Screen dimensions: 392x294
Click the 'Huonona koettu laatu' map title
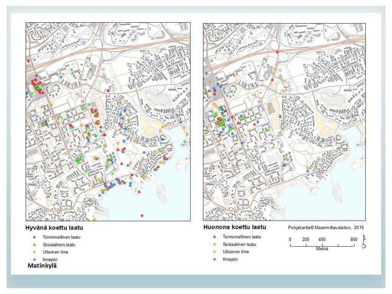coord(235,227)
